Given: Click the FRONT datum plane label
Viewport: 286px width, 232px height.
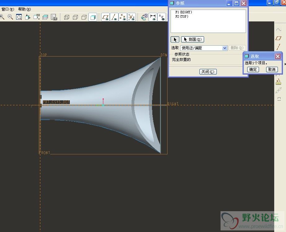Looking at the screenshot, I should (x=44, y=152).
